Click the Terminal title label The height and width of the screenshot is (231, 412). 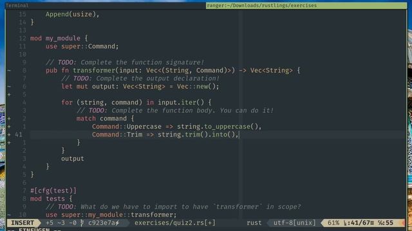click(x=17, y=6)
